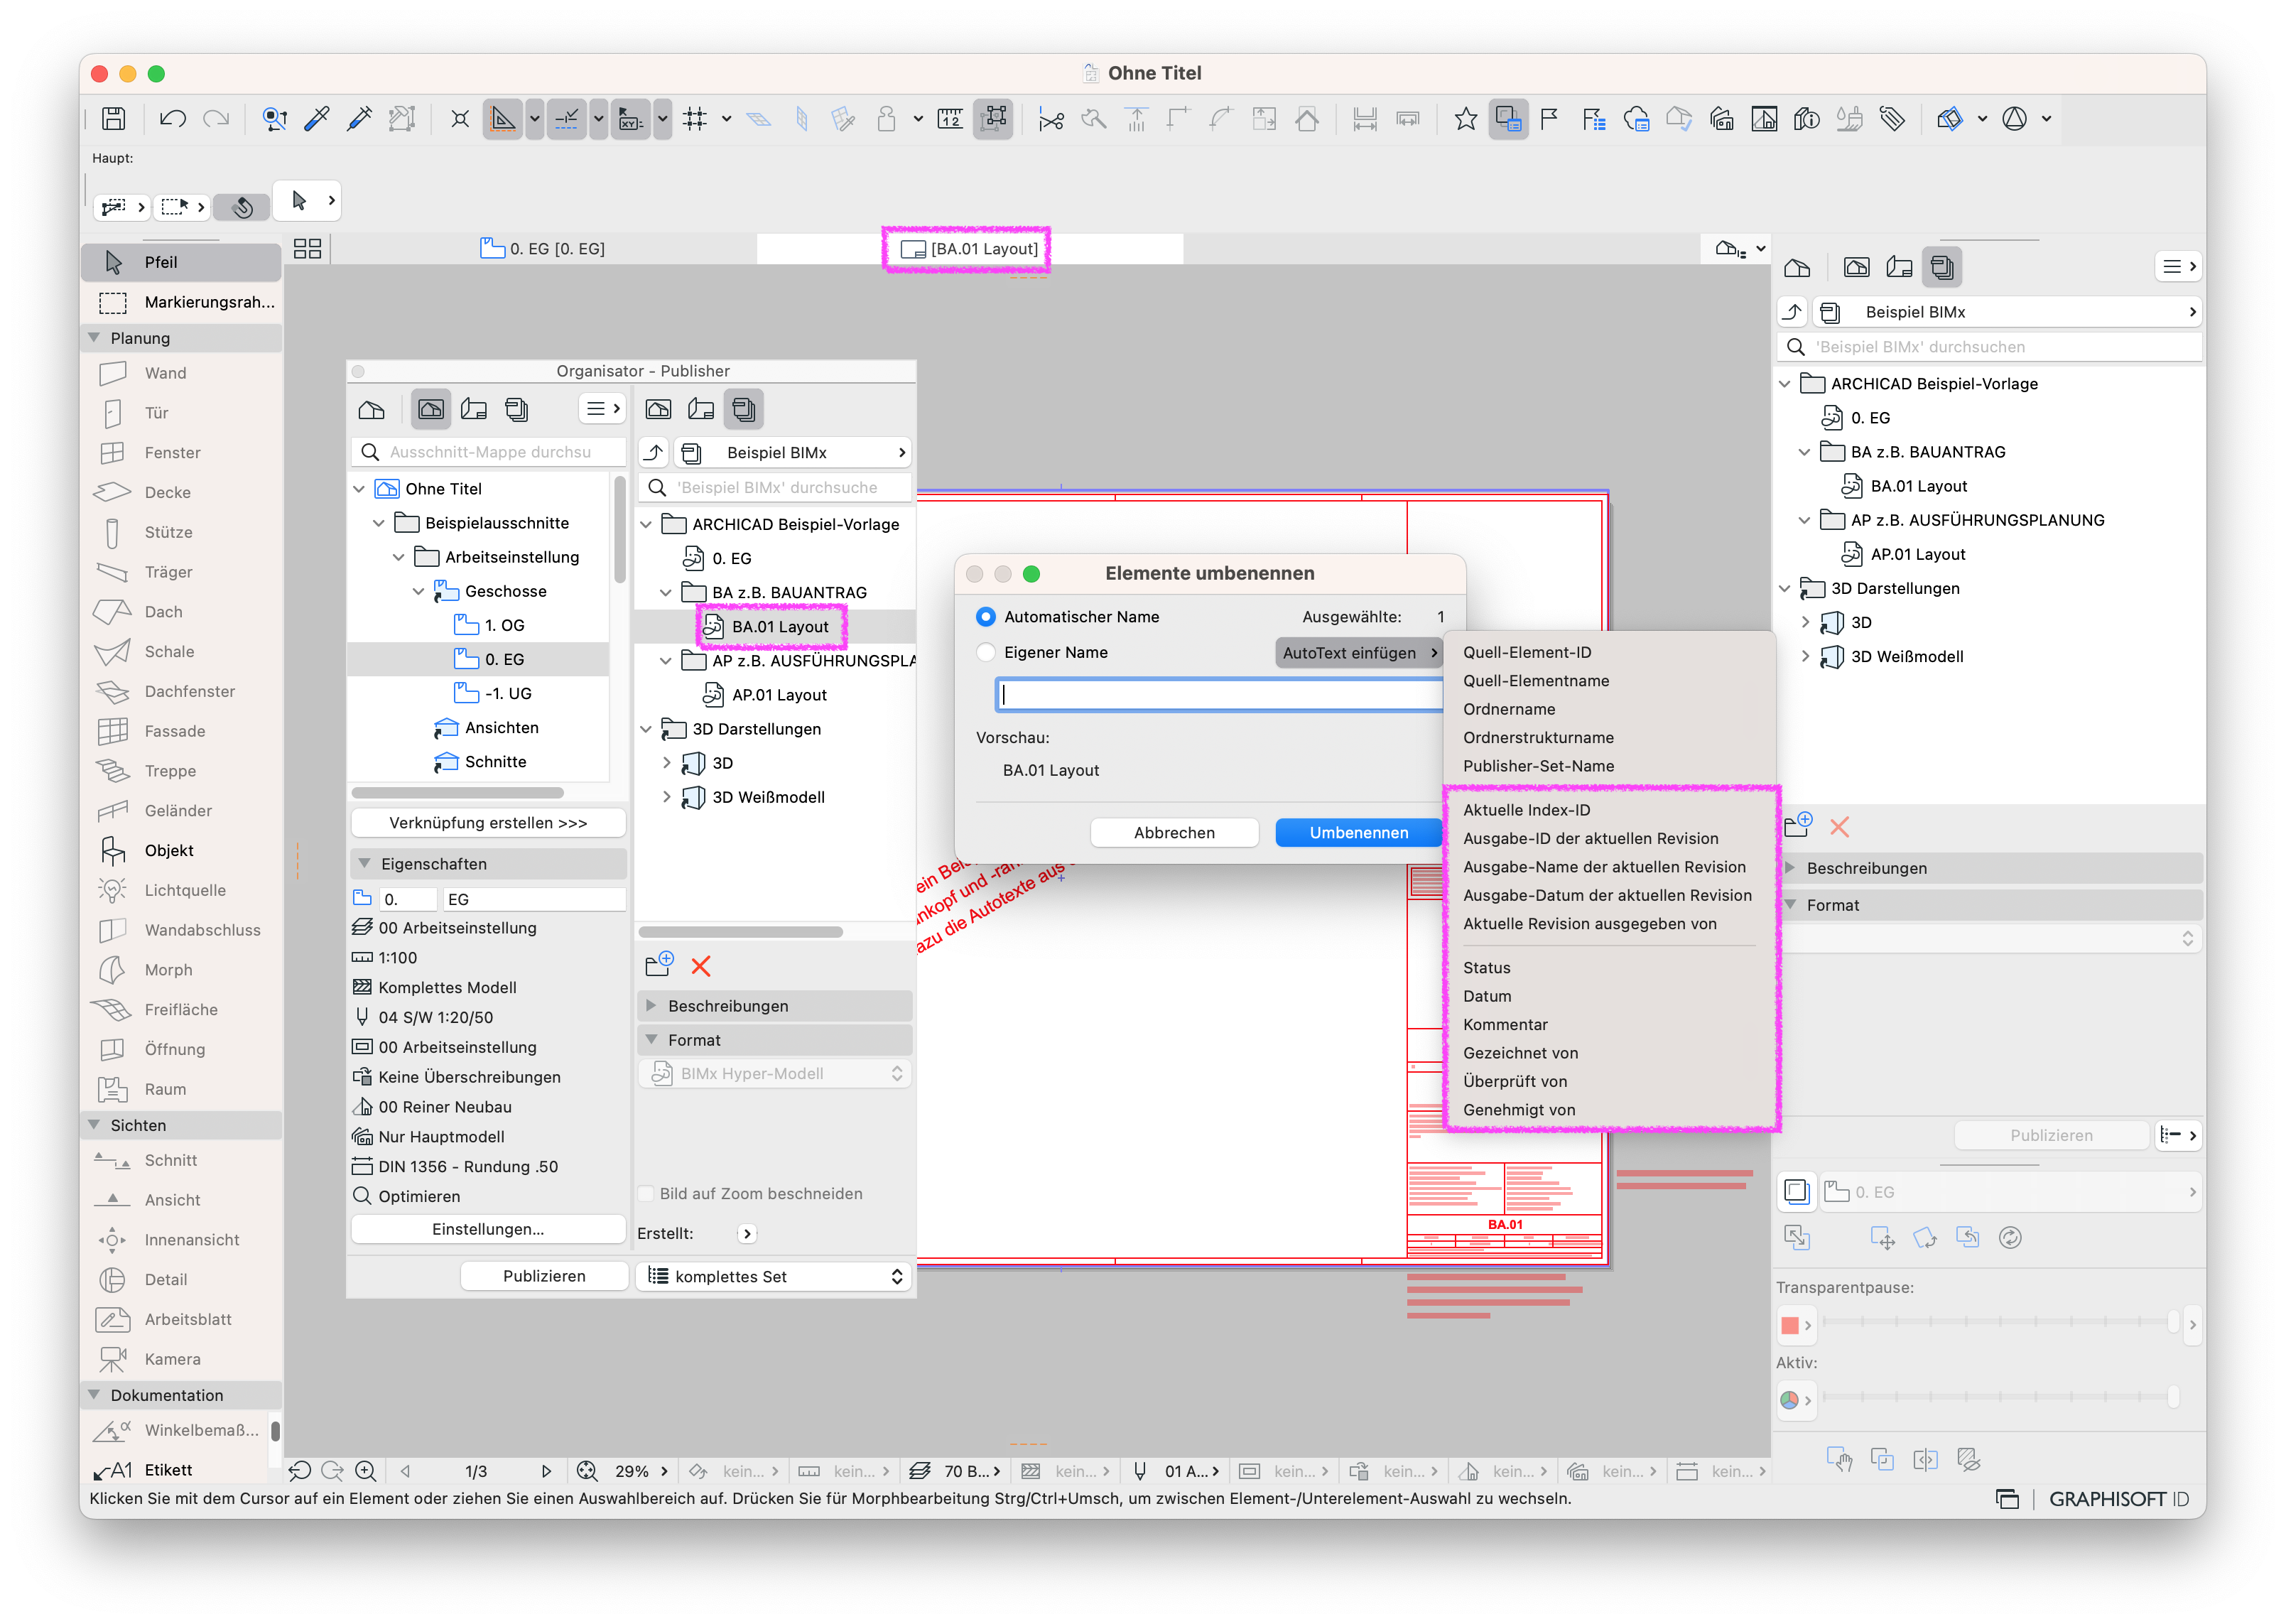Image resolution: width=2286 pixels, height=1624 pixels.
Task: Click Publizieren button in Organisator
Action: click(x=544, y=1277)
